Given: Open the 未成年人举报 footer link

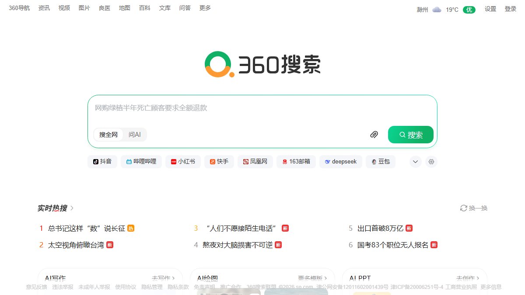Looking at the screenshot, I should click(x=94, y=287).
